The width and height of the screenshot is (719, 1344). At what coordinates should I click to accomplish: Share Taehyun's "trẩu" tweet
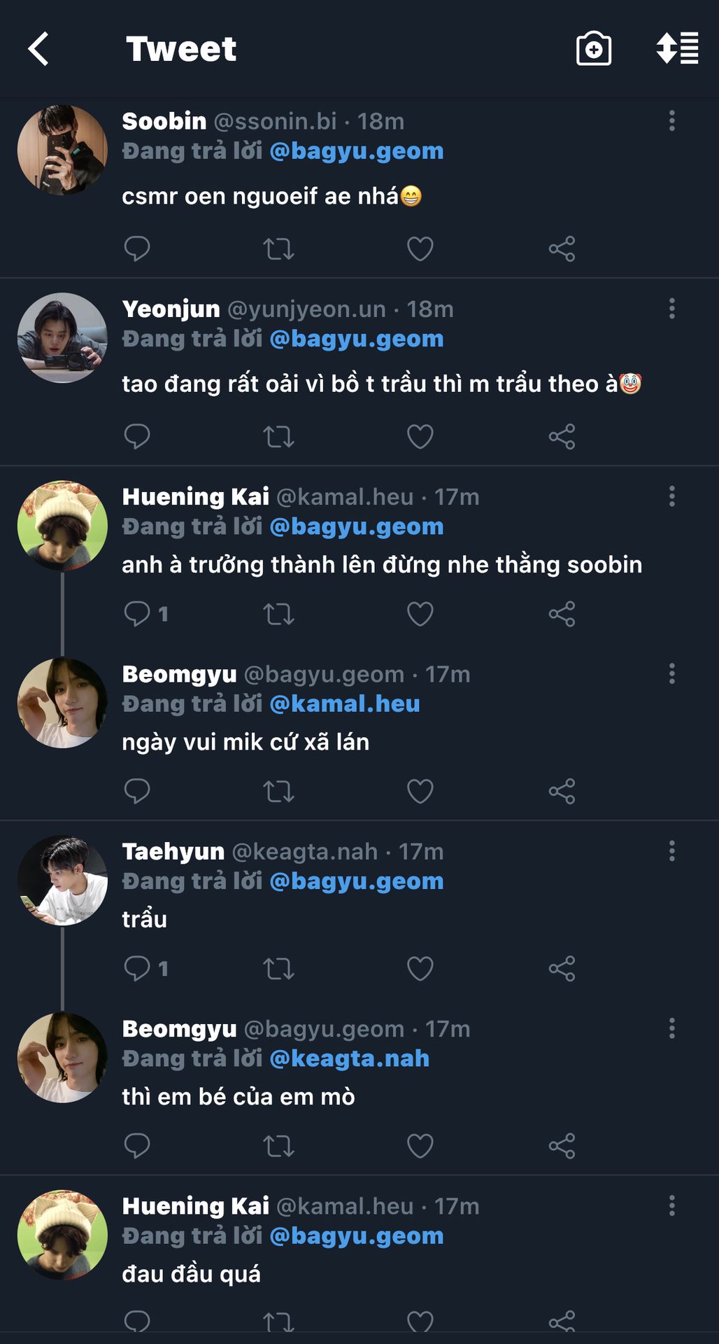coord(562,969)
